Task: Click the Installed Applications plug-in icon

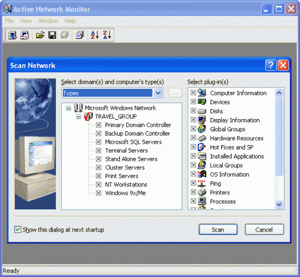Action: 202,156
